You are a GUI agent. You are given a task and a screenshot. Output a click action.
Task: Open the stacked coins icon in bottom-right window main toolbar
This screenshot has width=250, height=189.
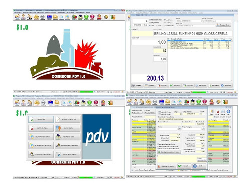(149, 102)
